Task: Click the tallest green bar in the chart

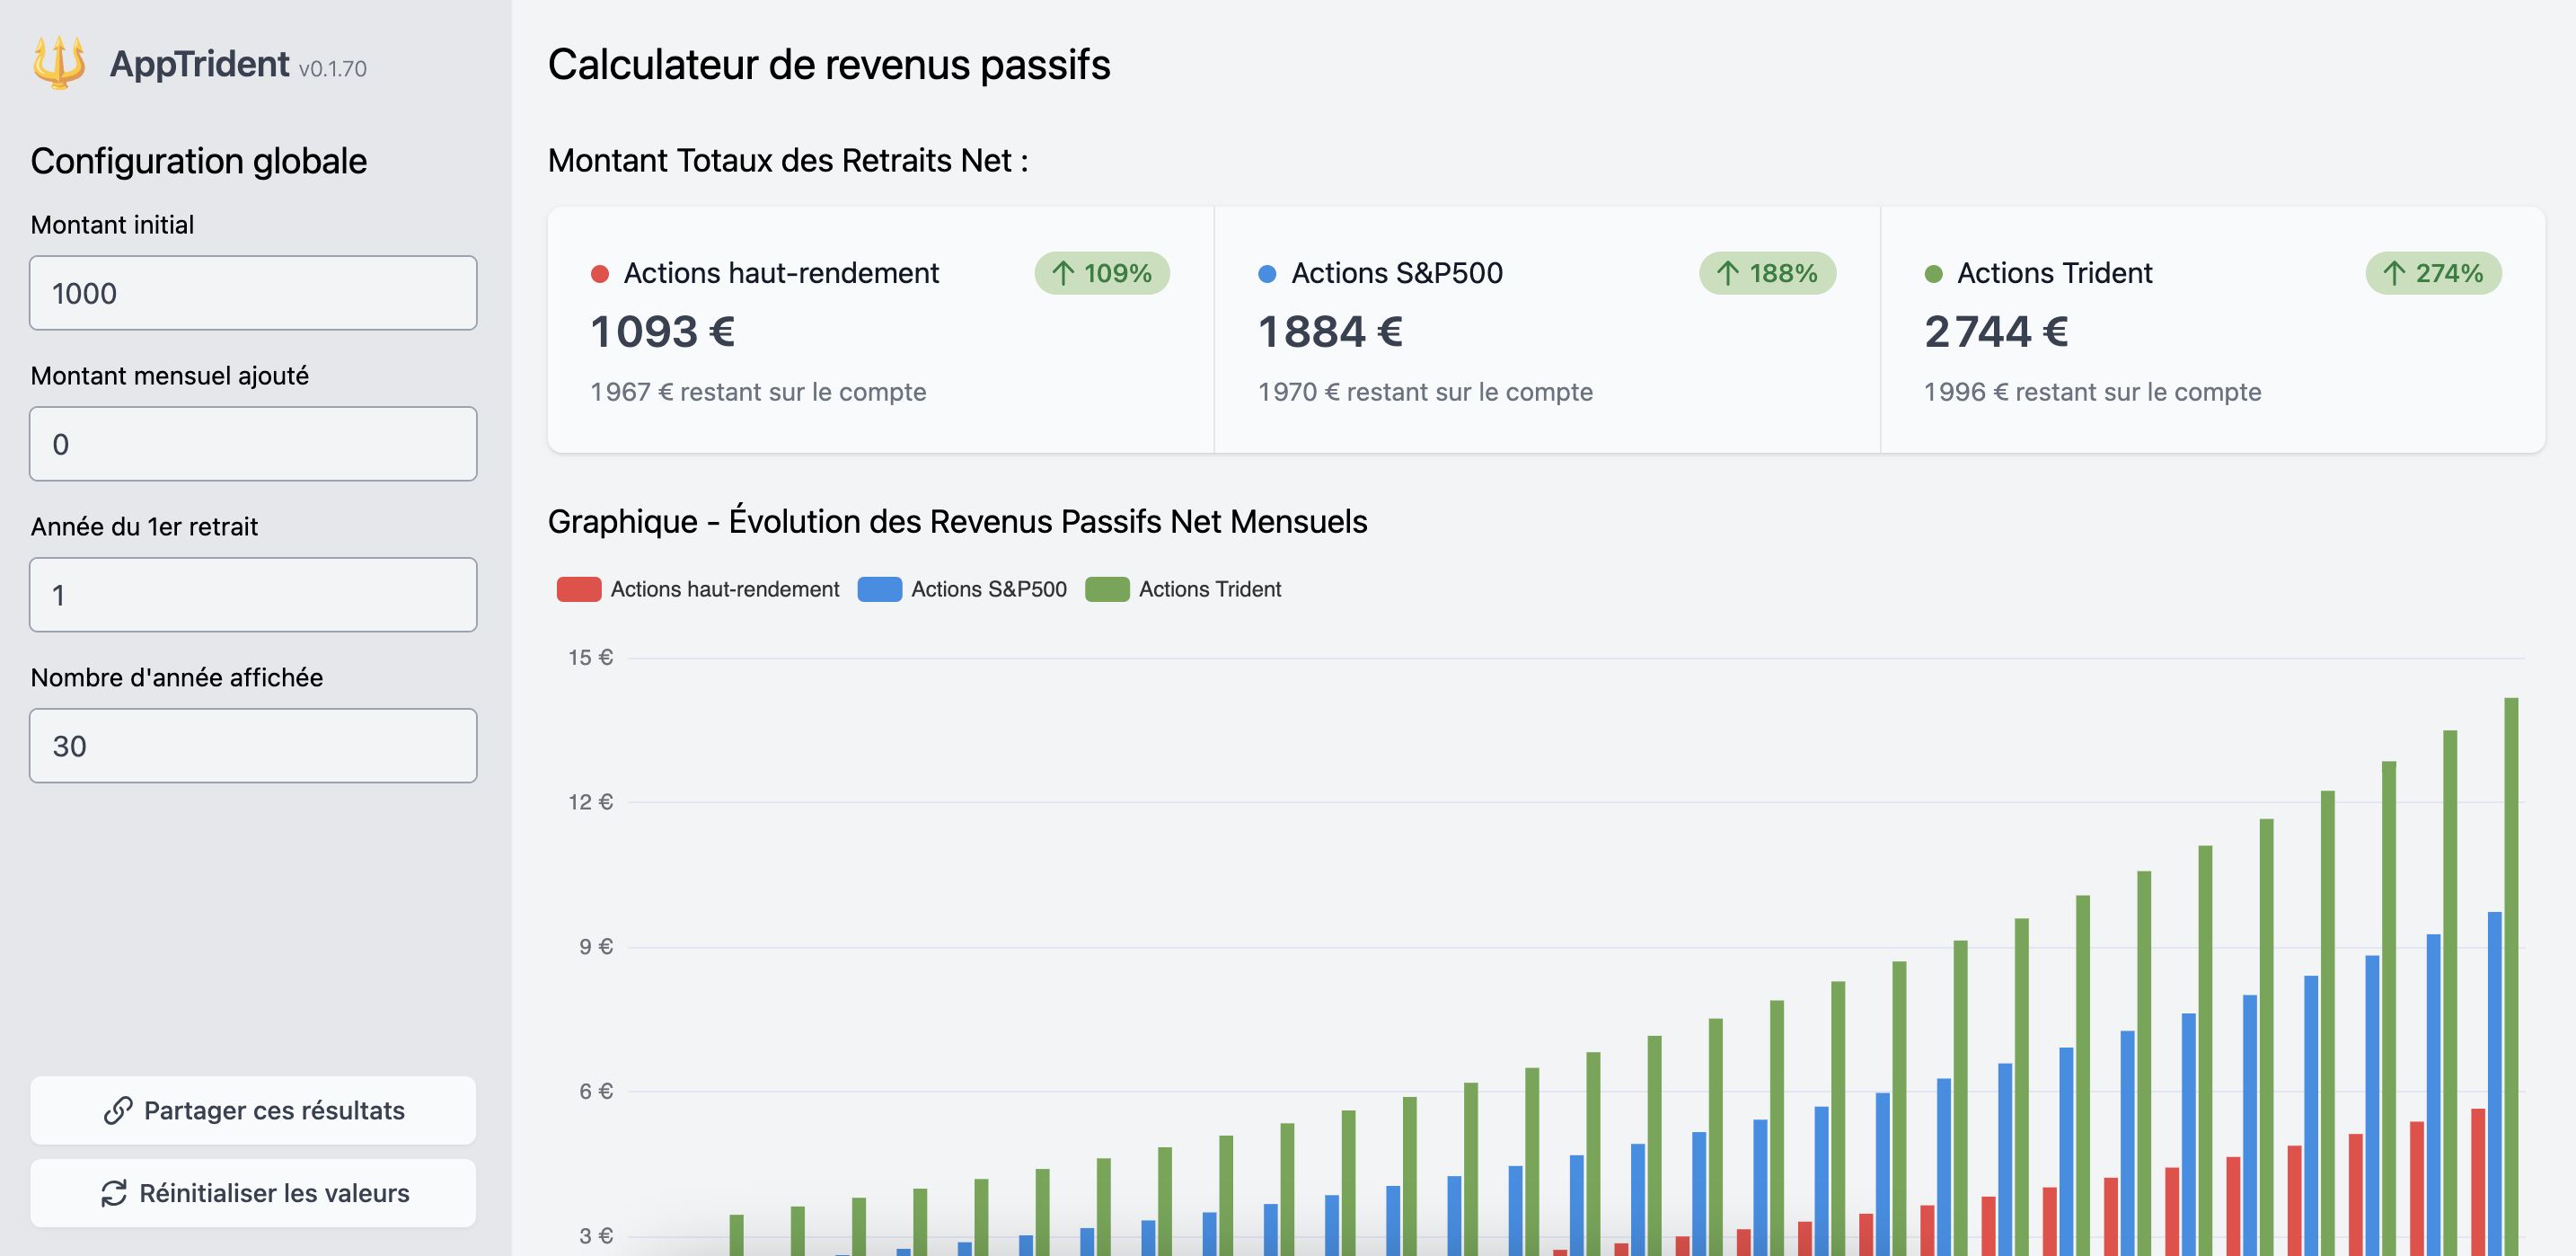Action: (x=2511, y=976)
